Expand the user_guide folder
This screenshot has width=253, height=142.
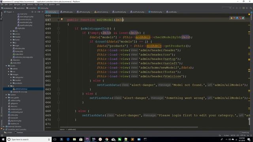pos(6,97)
